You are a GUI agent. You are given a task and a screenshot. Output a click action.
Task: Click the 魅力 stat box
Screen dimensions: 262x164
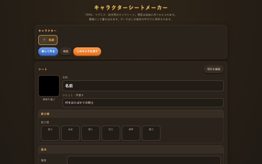151,133
